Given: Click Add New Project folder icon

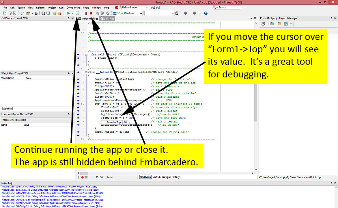Looking at the screenshot, I should click(272, 24).
